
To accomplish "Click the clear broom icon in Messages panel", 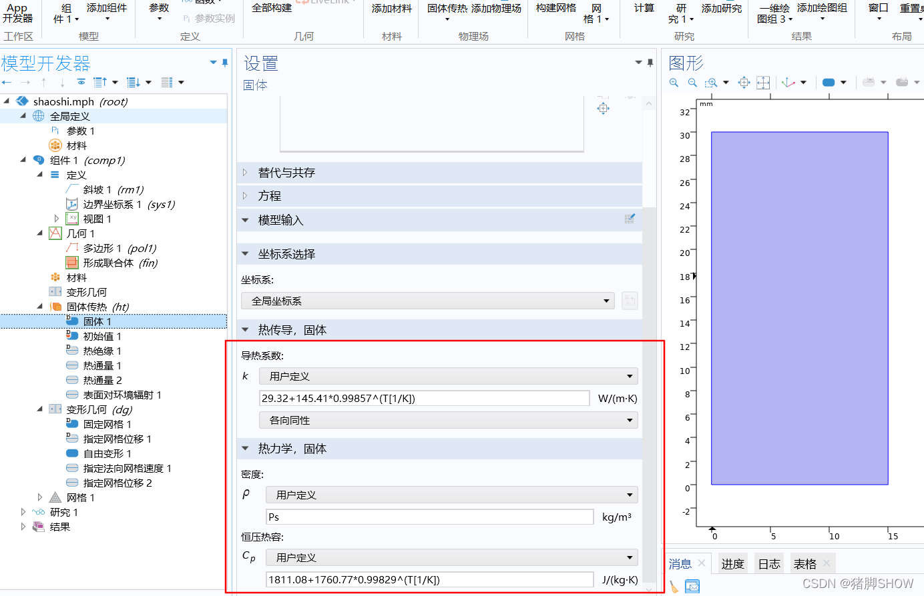I will pos(674,587).
